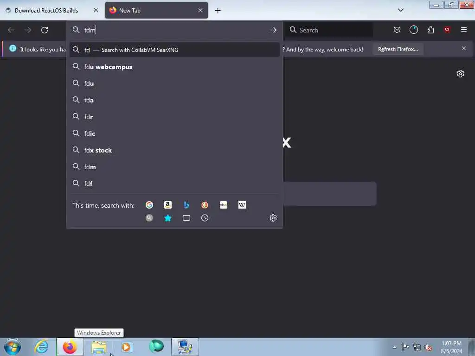This screenshot has height=356, width=475.
Task: Search this time with DuckDuckGo
Action: pos(205,205)
